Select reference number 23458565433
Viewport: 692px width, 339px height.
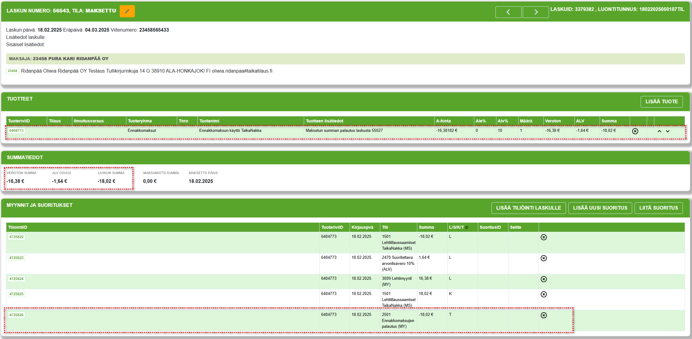pos(154,30)
